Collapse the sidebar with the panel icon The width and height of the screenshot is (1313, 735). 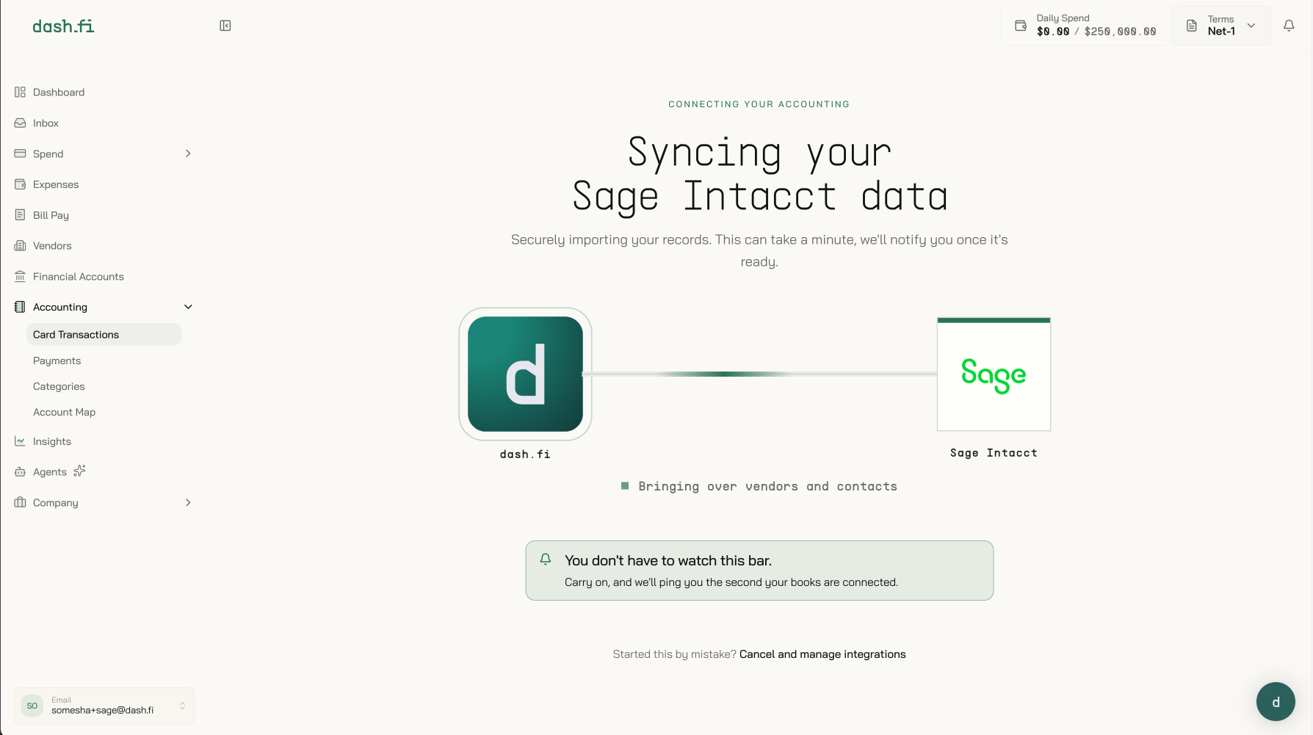[225, 26]
